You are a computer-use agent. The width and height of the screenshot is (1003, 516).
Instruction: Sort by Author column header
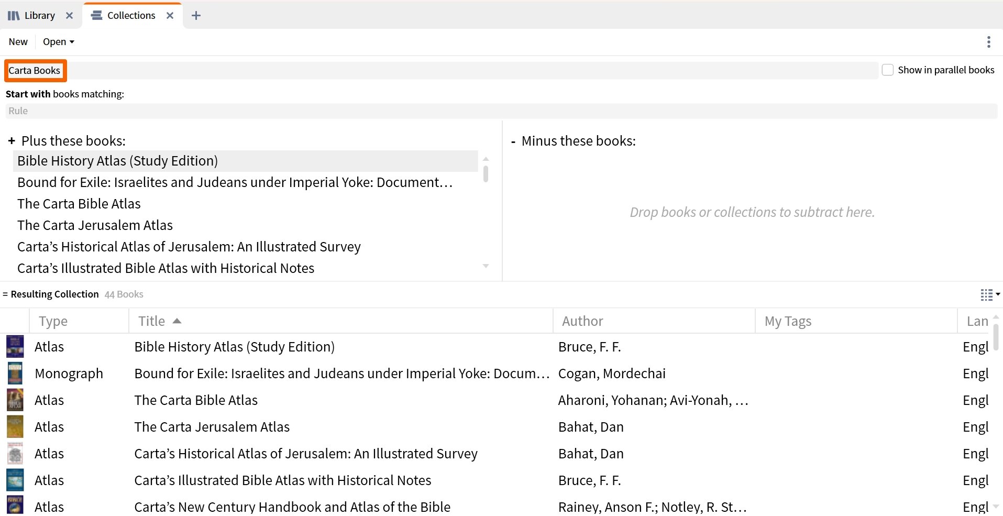coord(654,321)
